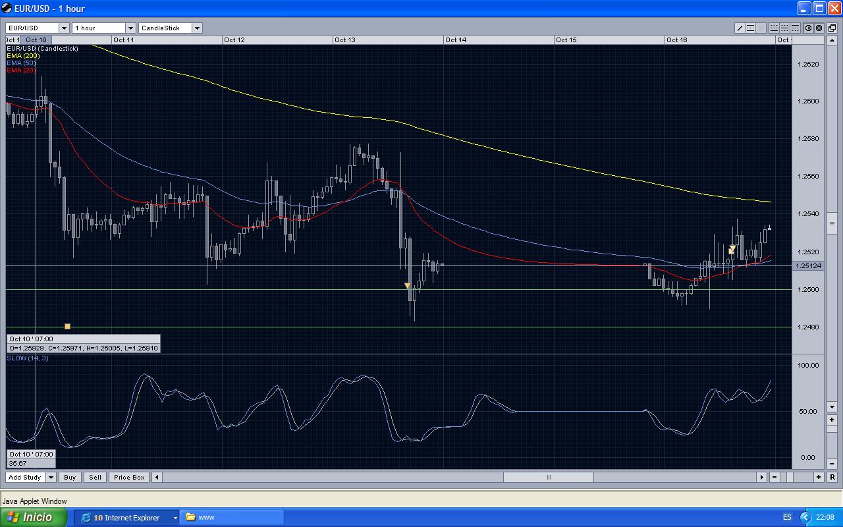Image resolution: width=843 pixels, height=527 pixels.
Task: Expand the Internet Explorer group arrow
Action: (x=175, y=518)
